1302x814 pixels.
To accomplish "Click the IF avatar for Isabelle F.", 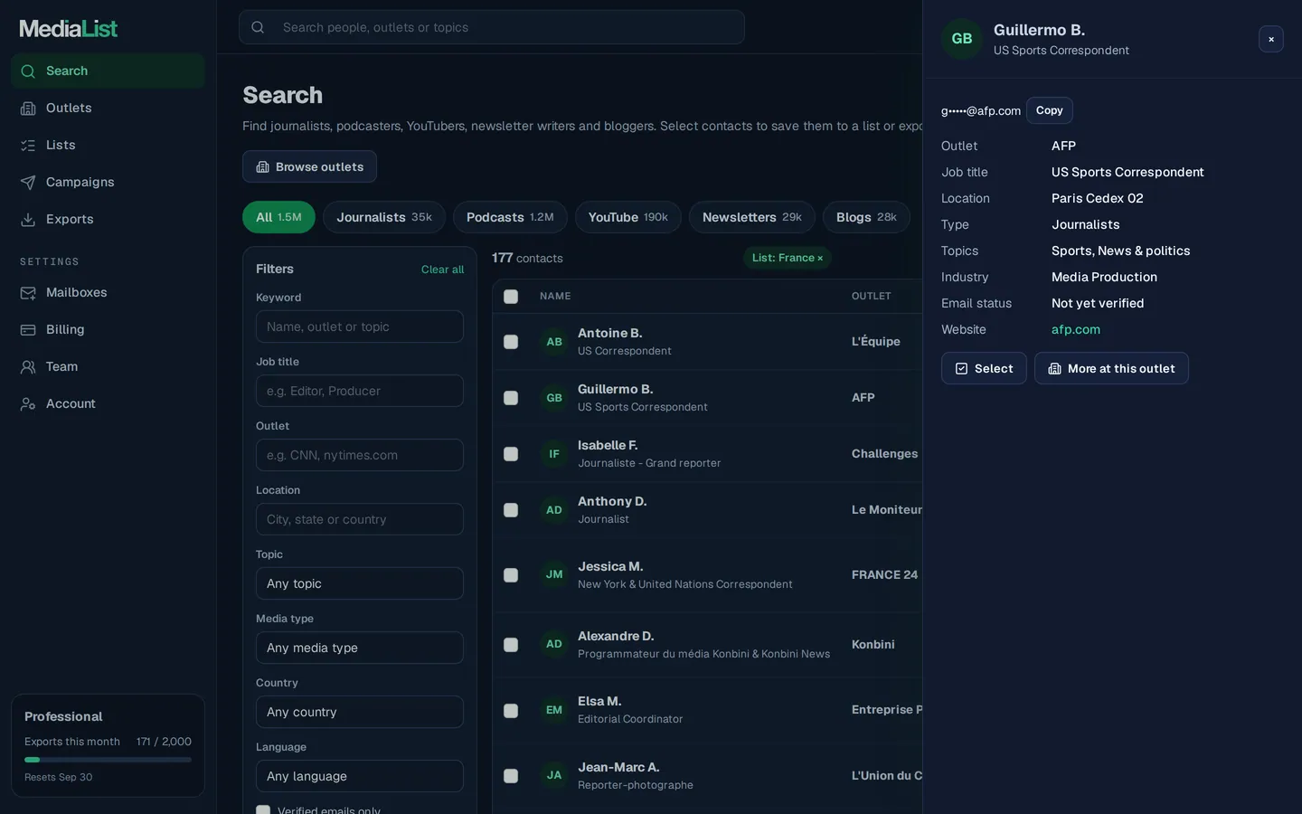I will tap(554, 454).
